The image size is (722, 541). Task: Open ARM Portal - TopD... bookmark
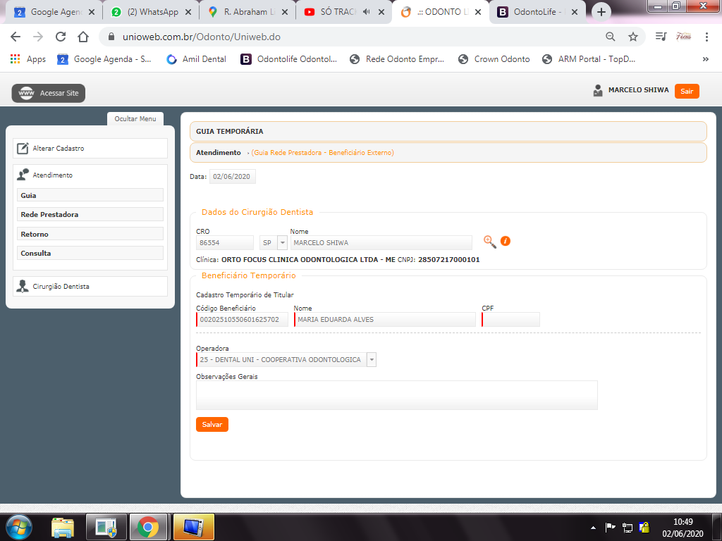[589, 59]
